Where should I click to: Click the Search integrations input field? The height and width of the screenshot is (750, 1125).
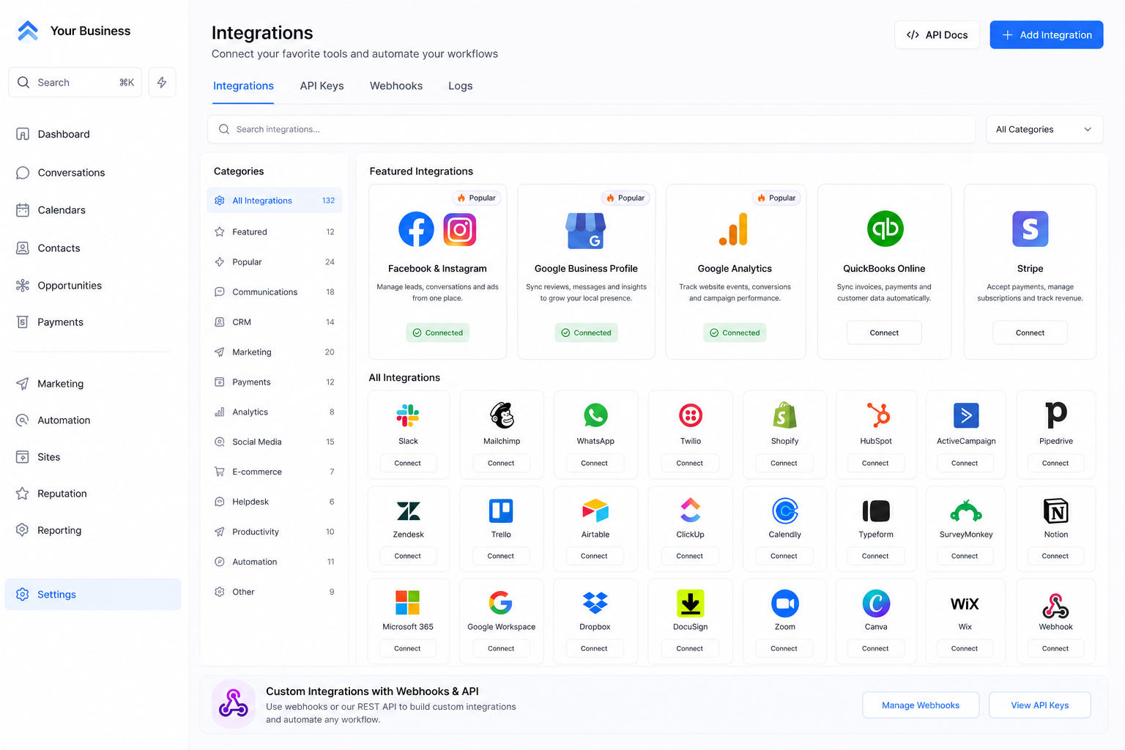click(x=592, y=129)
